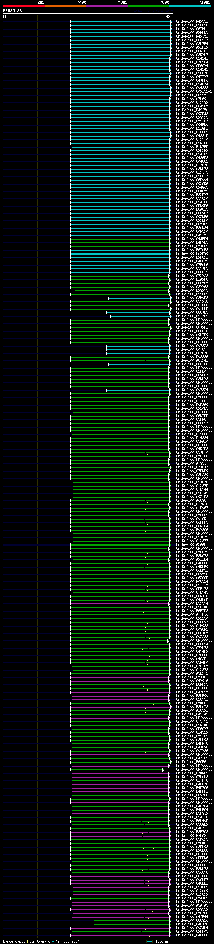Select the UniRef100_Q43315 label
The height and width of the screenshot is (944, 214).
coord(192,136)
